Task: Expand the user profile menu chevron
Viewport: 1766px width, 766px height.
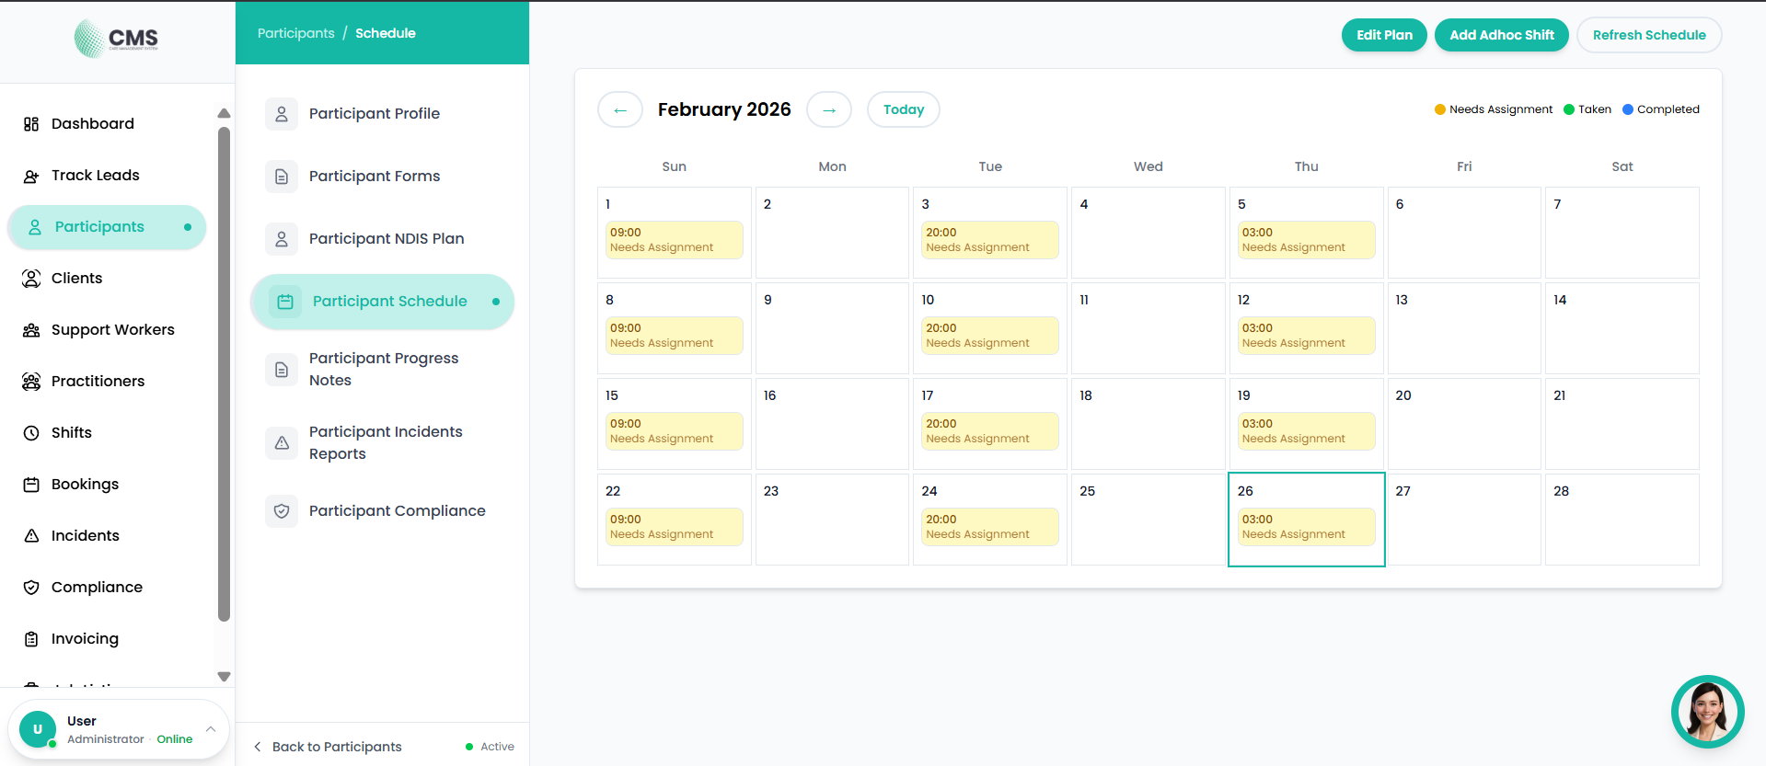Action: [211, 729]
